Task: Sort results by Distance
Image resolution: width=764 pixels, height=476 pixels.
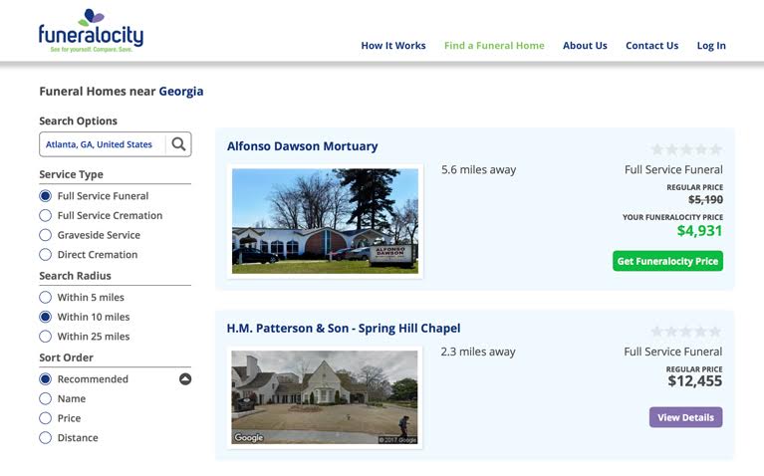Action: click(45, 437)
